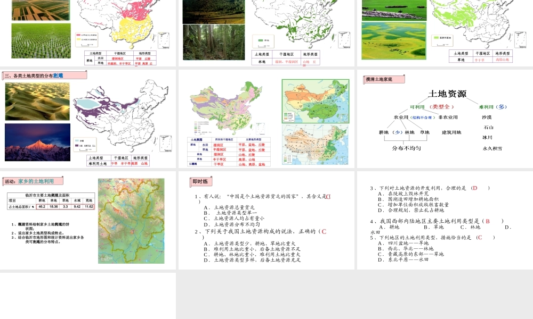Click option 'D. 合理规划,禁止乱占耕地'

(411, 210)
